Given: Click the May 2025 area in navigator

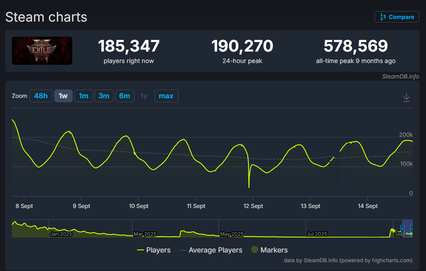Looking at the screenshot, I should tap(232, 234).
